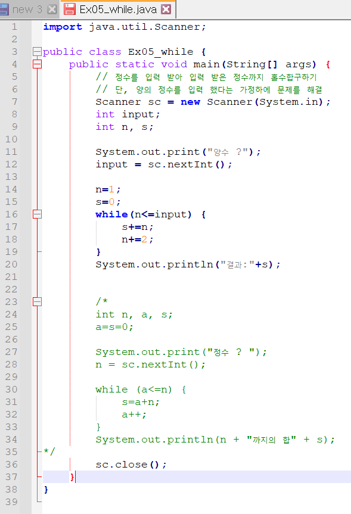Click 's=0;' statement
Image resolution: width=351 pixels, height=514 pixels.
coord(108,202)
